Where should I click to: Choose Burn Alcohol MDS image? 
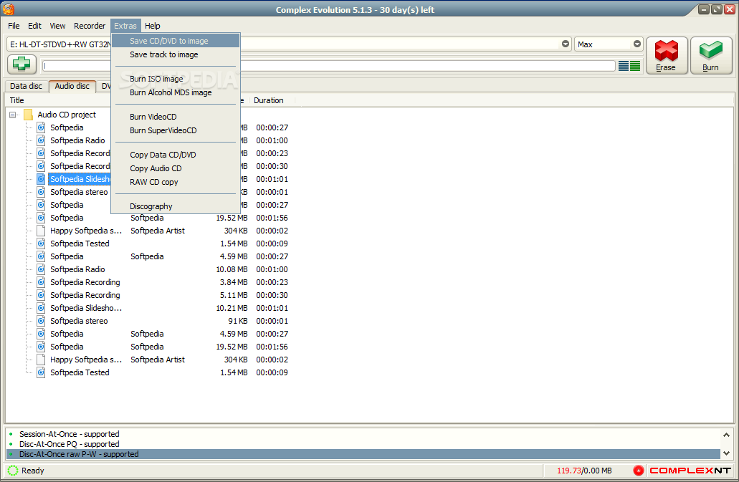176,92
